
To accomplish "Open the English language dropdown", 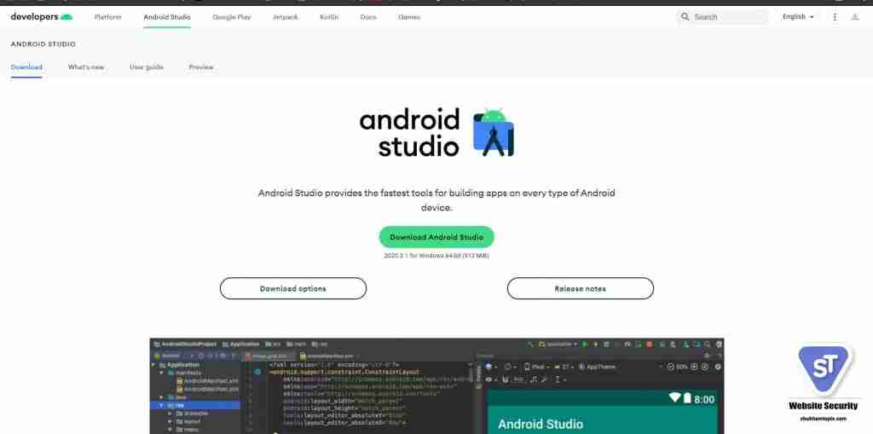I will [798, 17].
